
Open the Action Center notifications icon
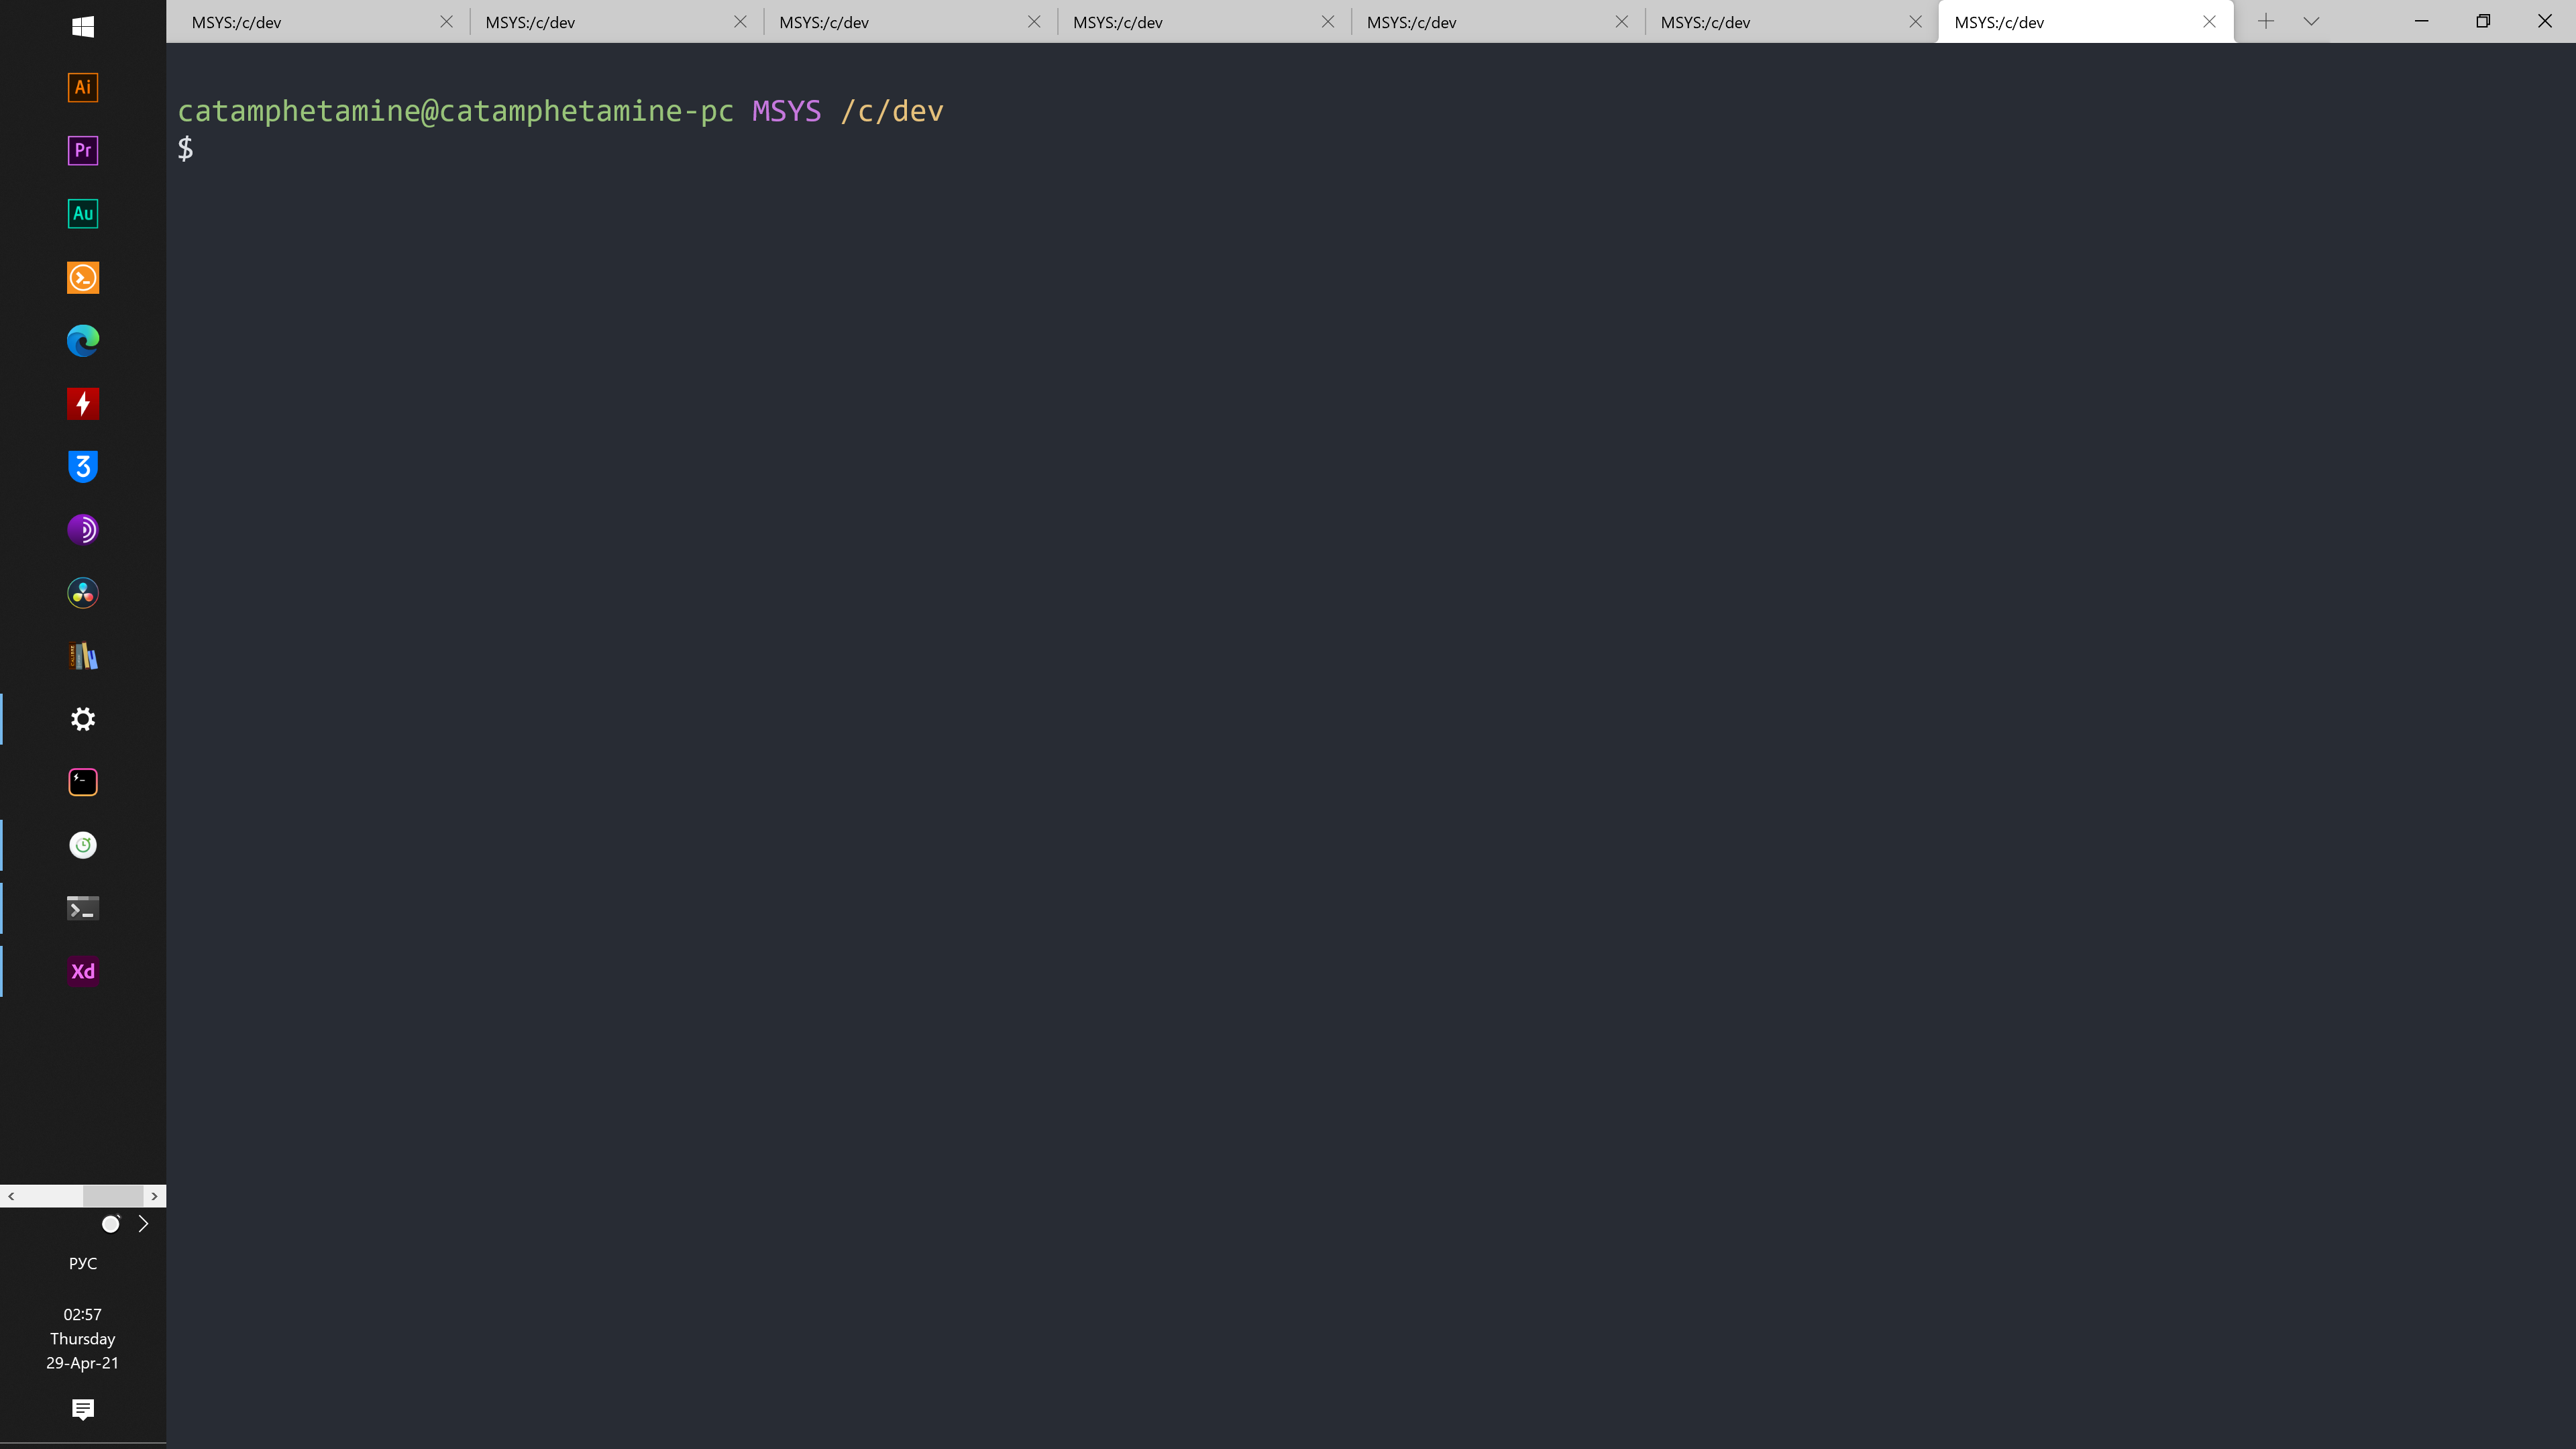(x=83, y=1409)
